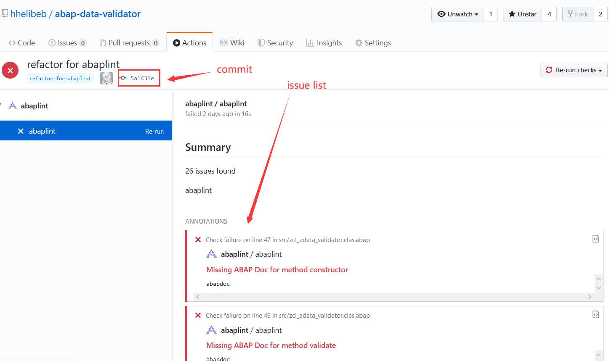Open the refactor-for-abaplint branch label

coord(61,78)
